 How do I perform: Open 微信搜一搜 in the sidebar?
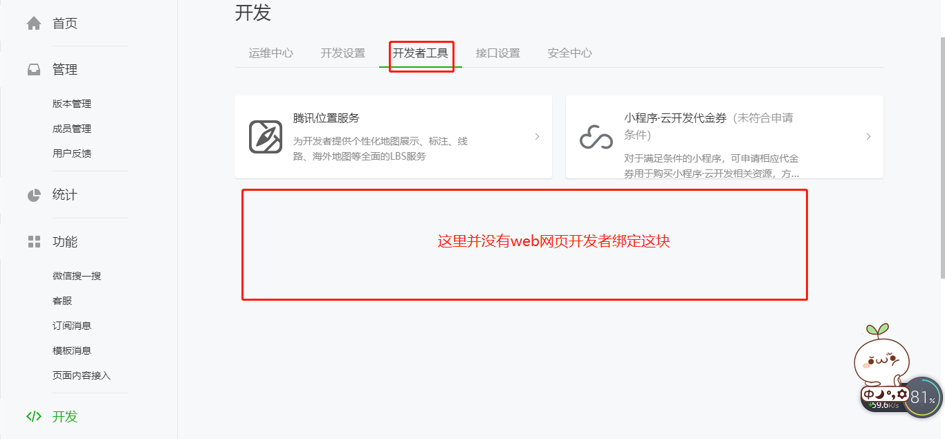tap(77, 276)
